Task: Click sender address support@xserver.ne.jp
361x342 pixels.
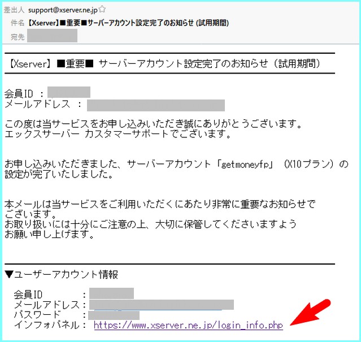Action: point(63,10)
